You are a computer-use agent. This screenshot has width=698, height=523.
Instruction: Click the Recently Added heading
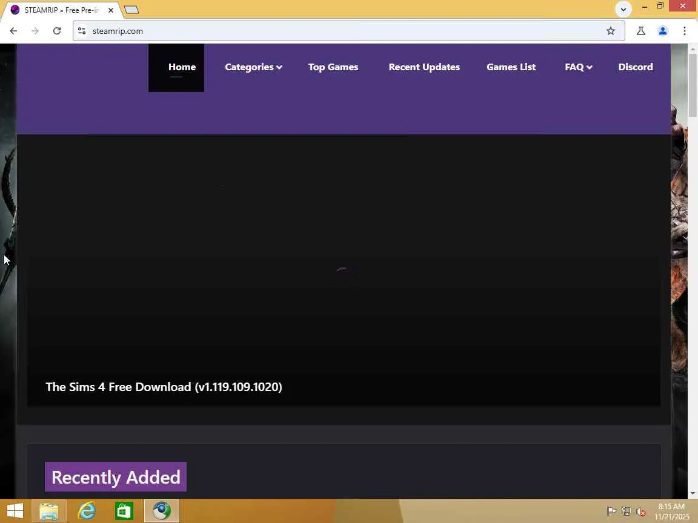[x=116, y=477]
